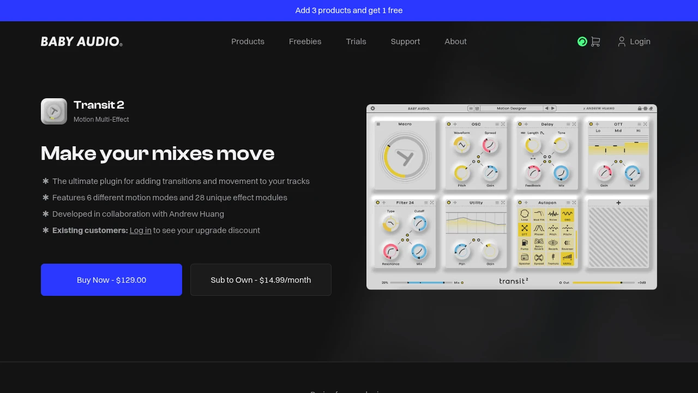Select the Speaker effect icon

[x=525, y=259]
